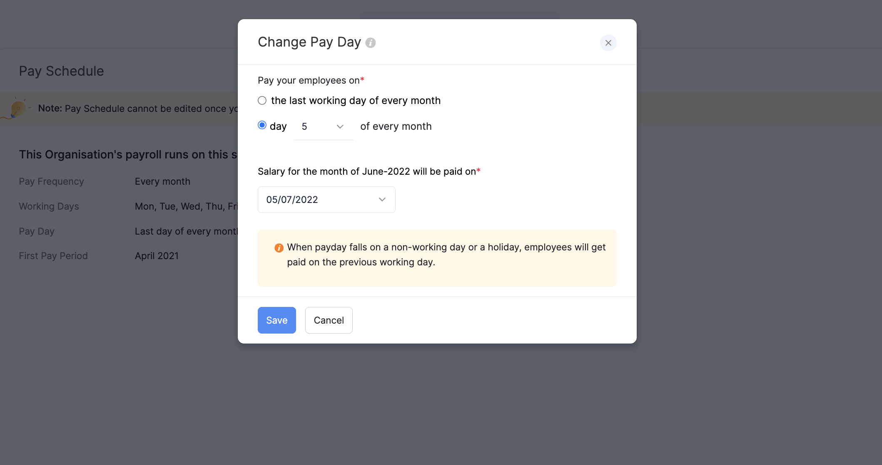Viewport: 882px width, 465px height.
Task: Click the Change Pay Day dialog title
Action: point(309,42)
